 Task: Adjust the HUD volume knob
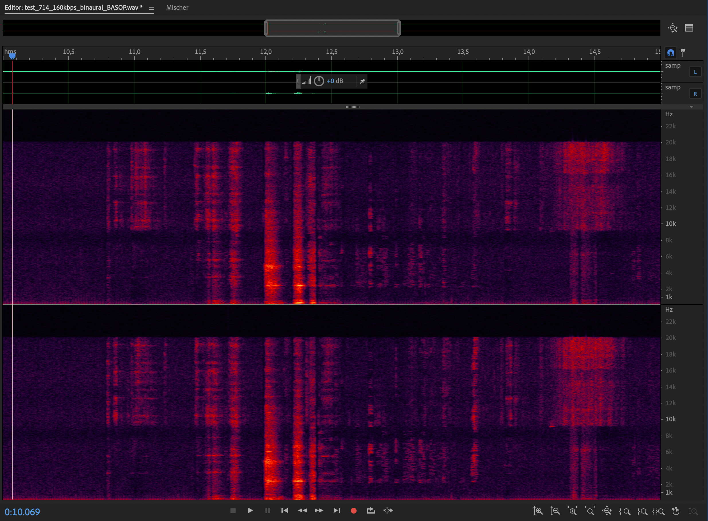coord(319,81)
